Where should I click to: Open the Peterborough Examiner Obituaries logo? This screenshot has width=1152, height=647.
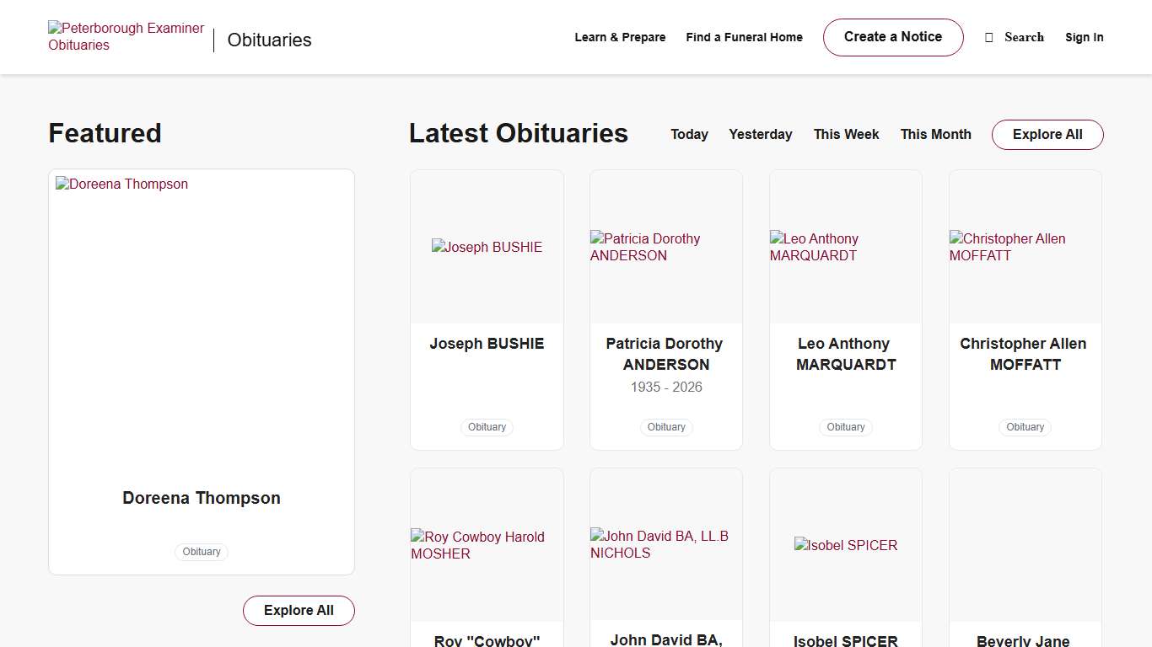tap(127, 37)
